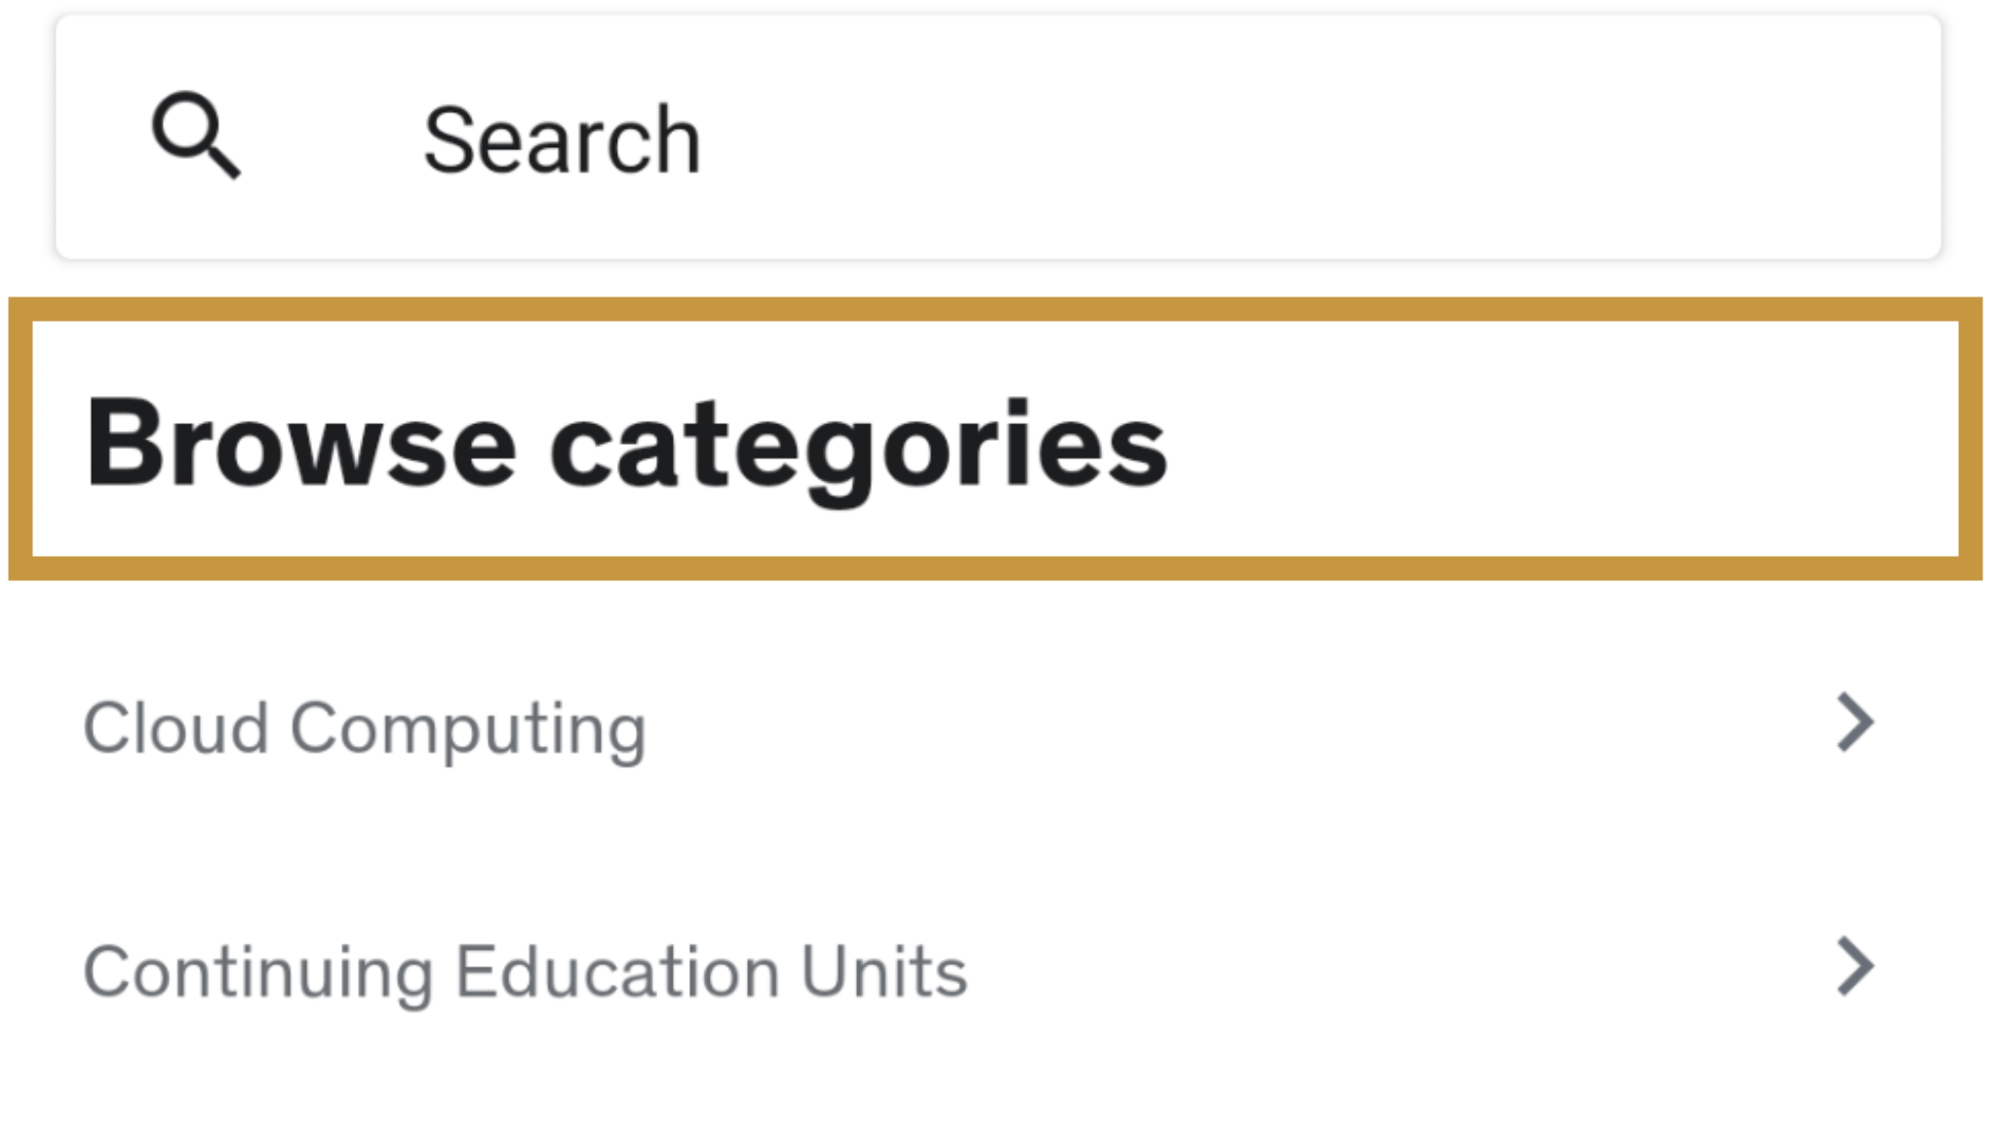Select the magnifier icon left of Search
1997x1138 pixels.
coord(195,137)
